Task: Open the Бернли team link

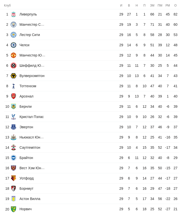Action: pos(25,106)
